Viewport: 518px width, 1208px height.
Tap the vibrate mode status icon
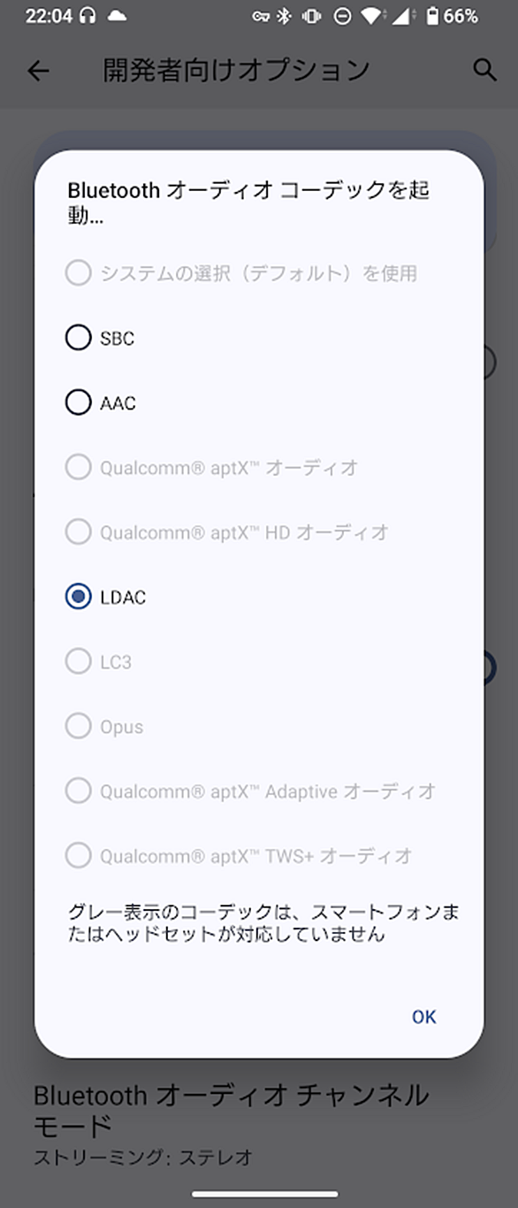pos(311,15)
